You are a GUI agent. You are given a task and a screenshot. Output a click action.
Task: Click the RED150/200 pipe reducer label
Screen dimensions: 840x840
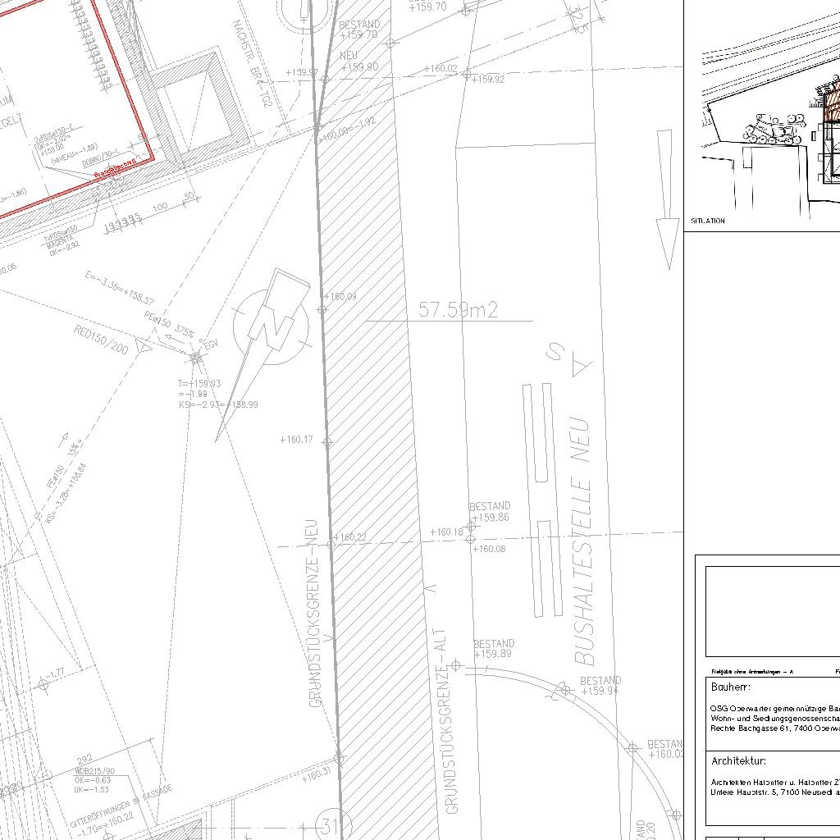click(101, 339)
